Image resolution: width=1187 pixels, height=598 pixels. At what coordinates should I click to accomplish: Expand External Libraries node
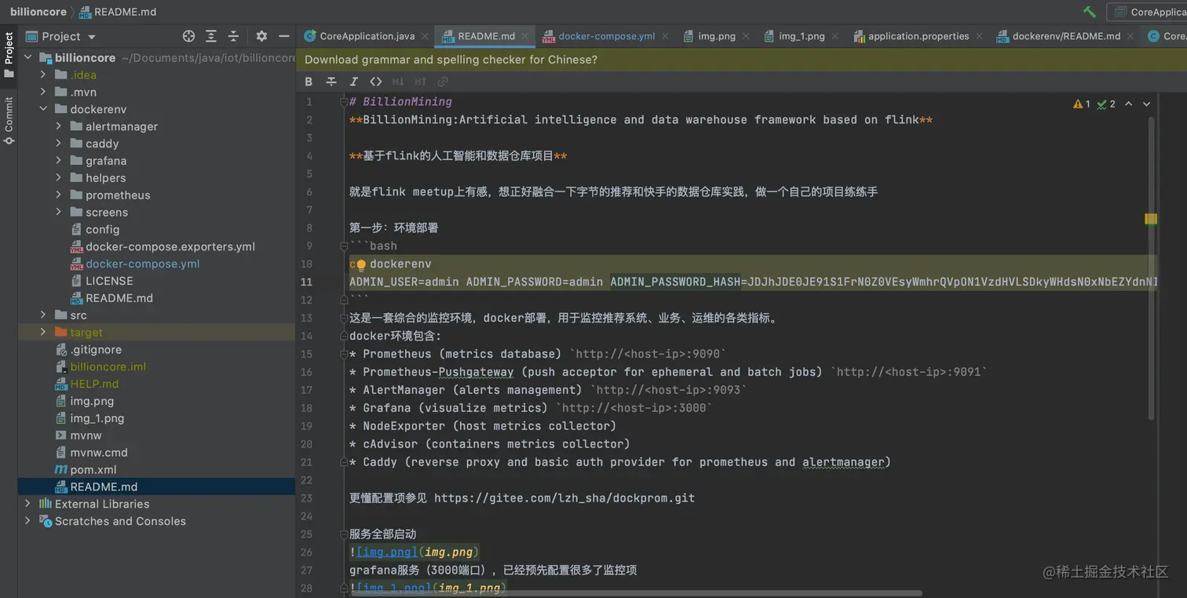[27, 504]
